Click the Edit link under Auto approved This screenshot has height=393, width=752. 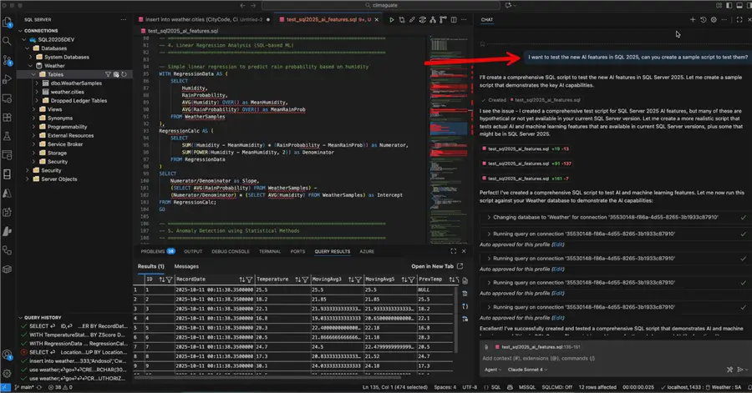(x=558, y=244)
